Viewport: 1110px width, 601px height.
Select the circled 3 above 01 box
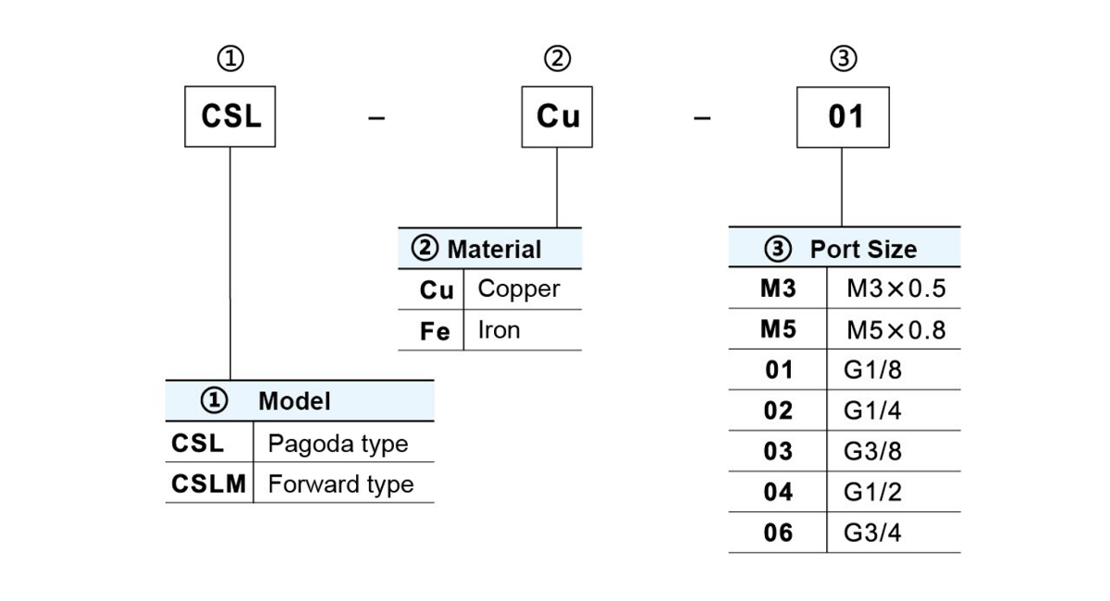(x=844, y=59)
